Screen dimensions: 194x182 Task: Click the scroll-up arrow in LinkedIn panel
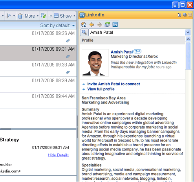click(188, 39)
